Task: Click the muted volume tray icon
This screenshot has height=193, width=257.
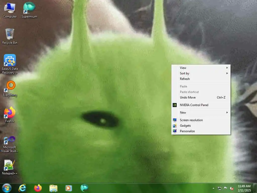Action: (232, 188)
